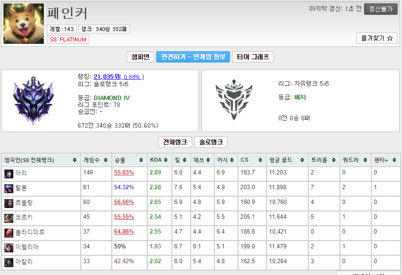Click the 아칼리 champion name

tap(24, 262)
